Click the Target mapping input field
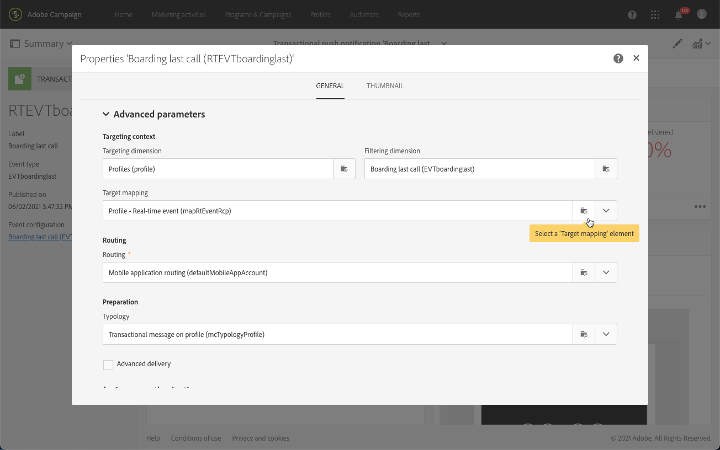Screen dimensions: 720x450 point(337,211)
